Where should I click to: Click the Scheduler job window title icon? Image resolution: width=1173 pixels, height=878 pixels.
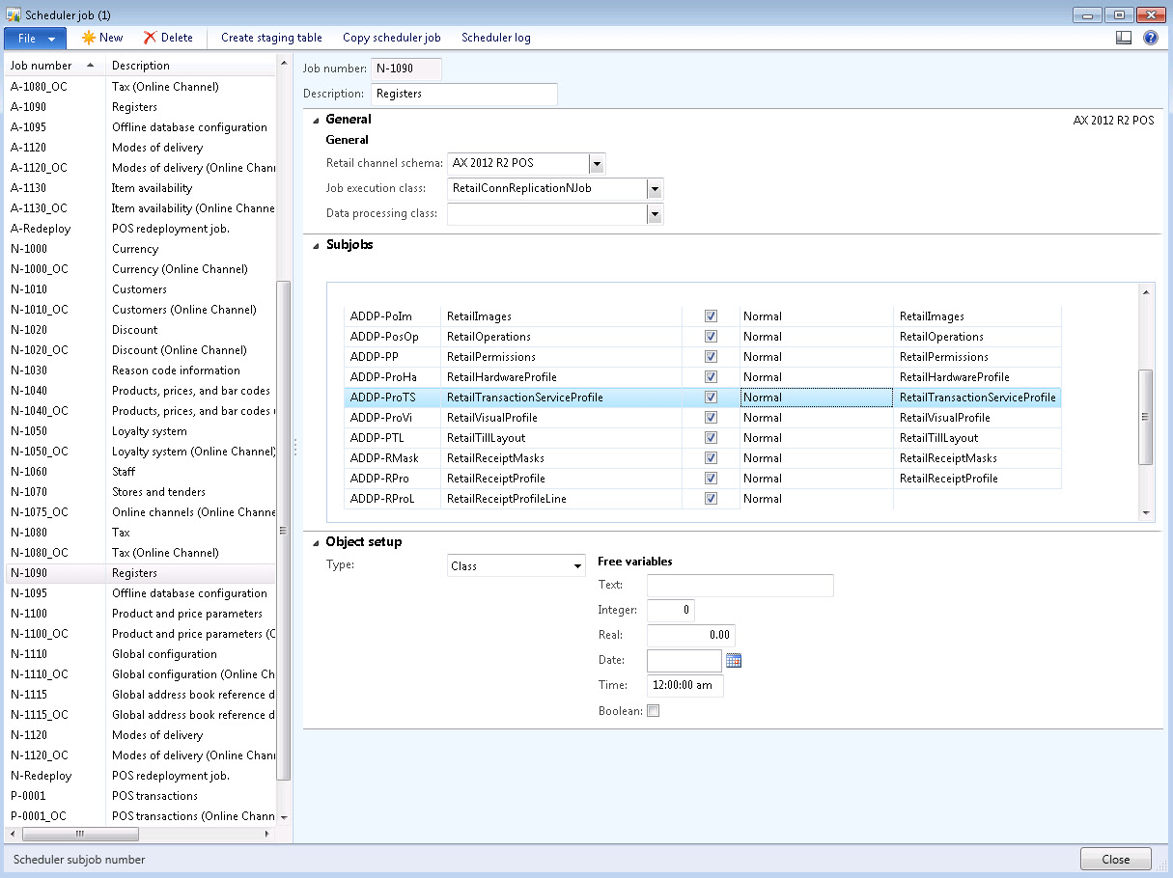14,14
